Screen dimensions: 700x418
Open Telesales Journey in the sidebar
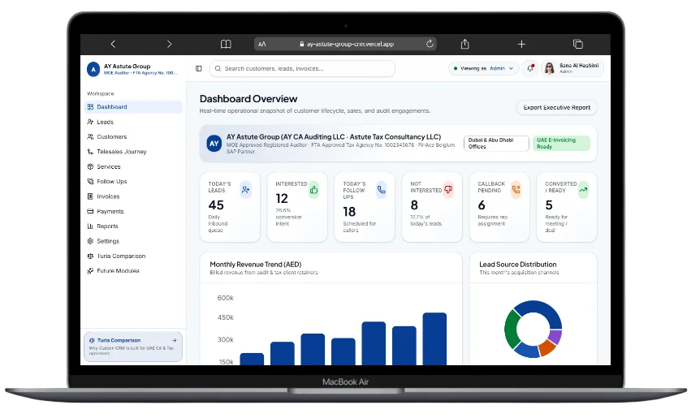(133, 152)
